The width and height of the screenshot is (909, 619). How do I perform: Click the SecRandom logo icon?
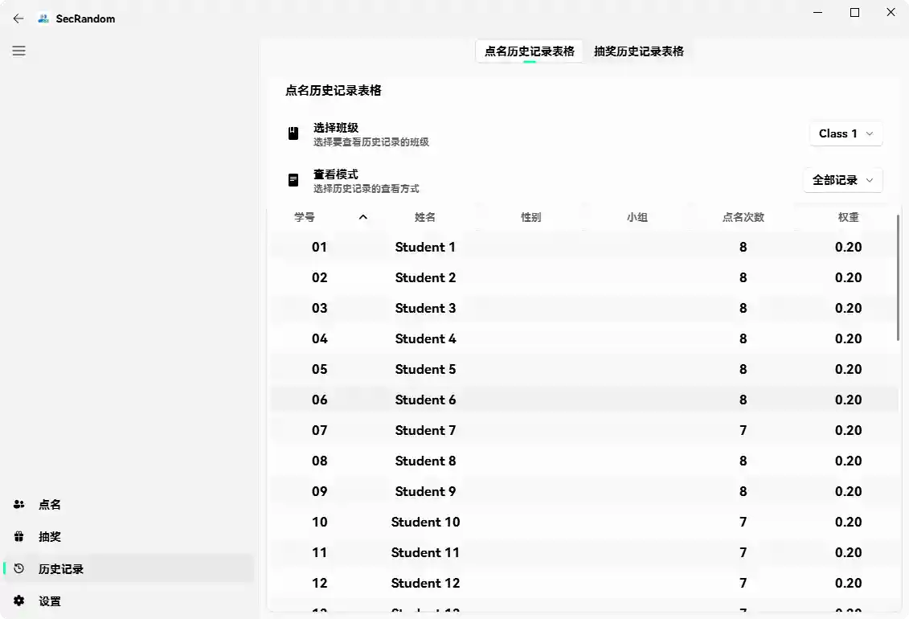(49, 18)
